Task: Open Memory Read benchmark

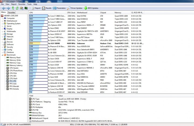Action: click(x=13, y=58)
